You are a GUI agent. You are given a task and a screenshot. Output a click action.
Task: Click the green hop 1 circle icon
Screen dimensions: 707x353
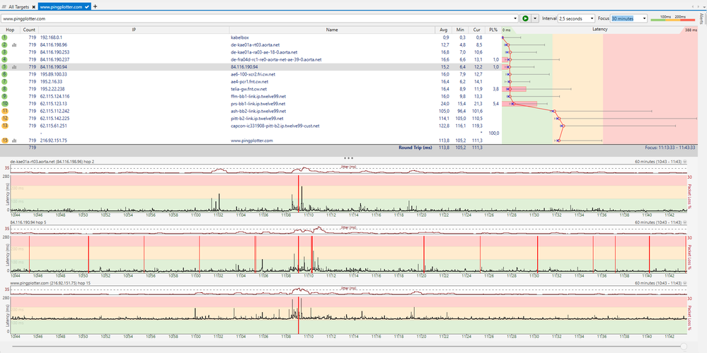pos(4,37)
